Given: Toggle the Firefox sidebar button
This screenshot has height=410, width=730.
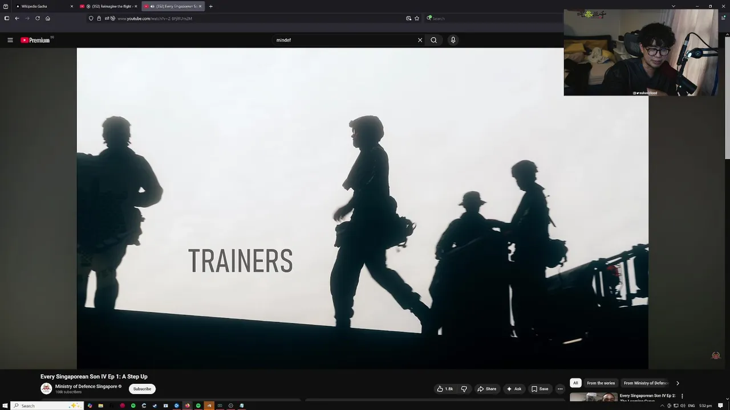Looking at the screenshot, I should tap(7, 18).
